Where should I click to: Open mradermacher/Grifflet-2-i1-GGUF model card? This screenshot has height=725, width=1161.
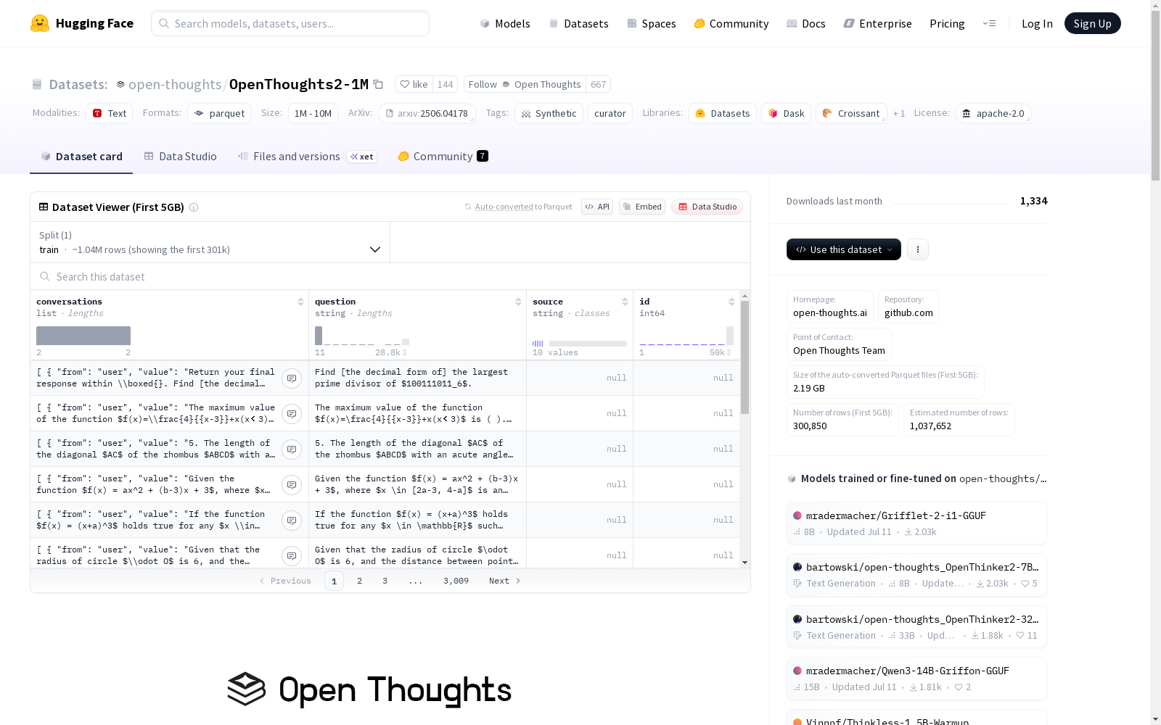(x=916, y=523)
